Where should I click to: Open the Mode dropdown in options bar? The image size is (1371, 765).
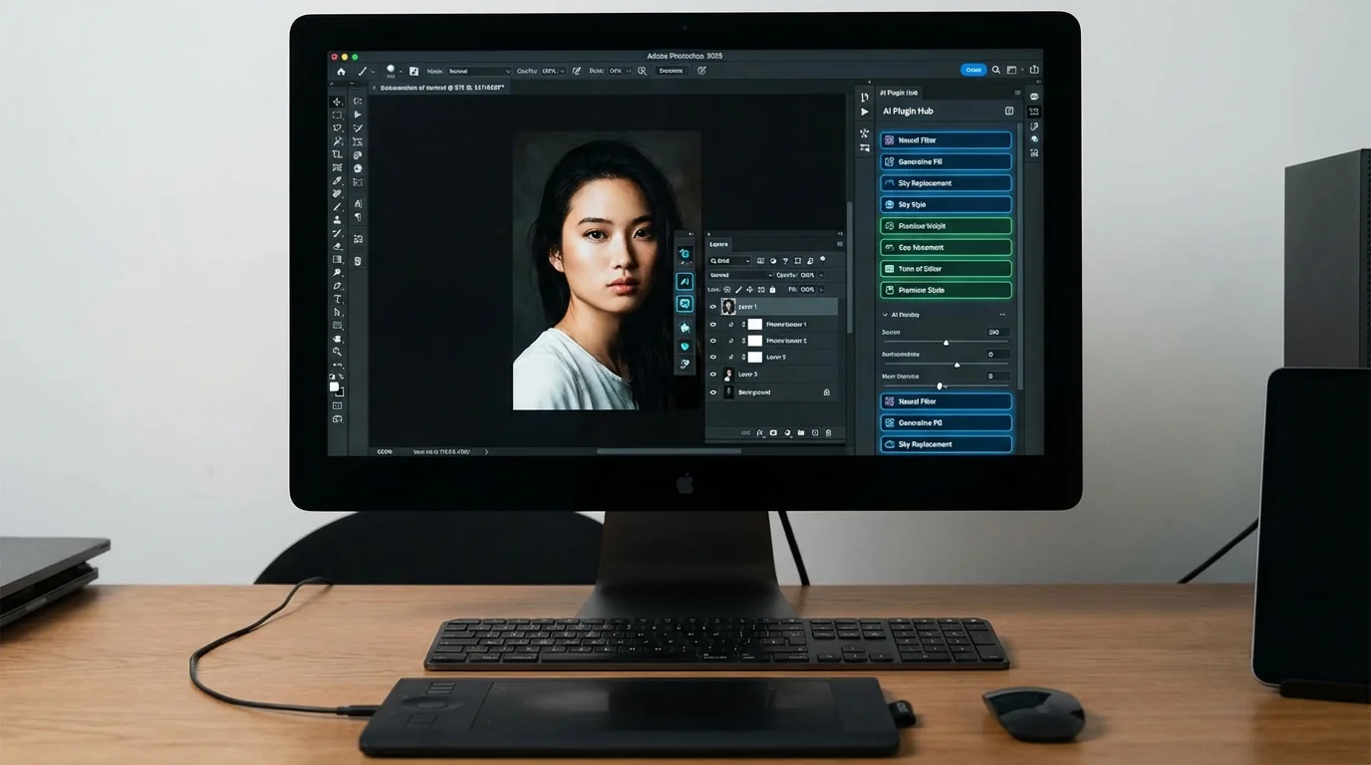(x=478, y=71)
